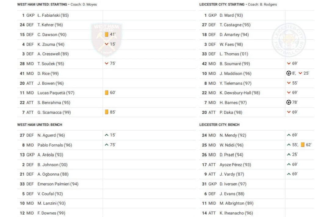Click Scamacca's yellow card icon at 85'
This screenshot has width=326, height=217.
[107, 112]
